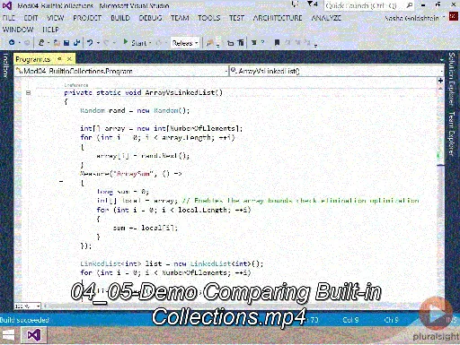Click the decrease indent toolbar icon

[230, 43]
